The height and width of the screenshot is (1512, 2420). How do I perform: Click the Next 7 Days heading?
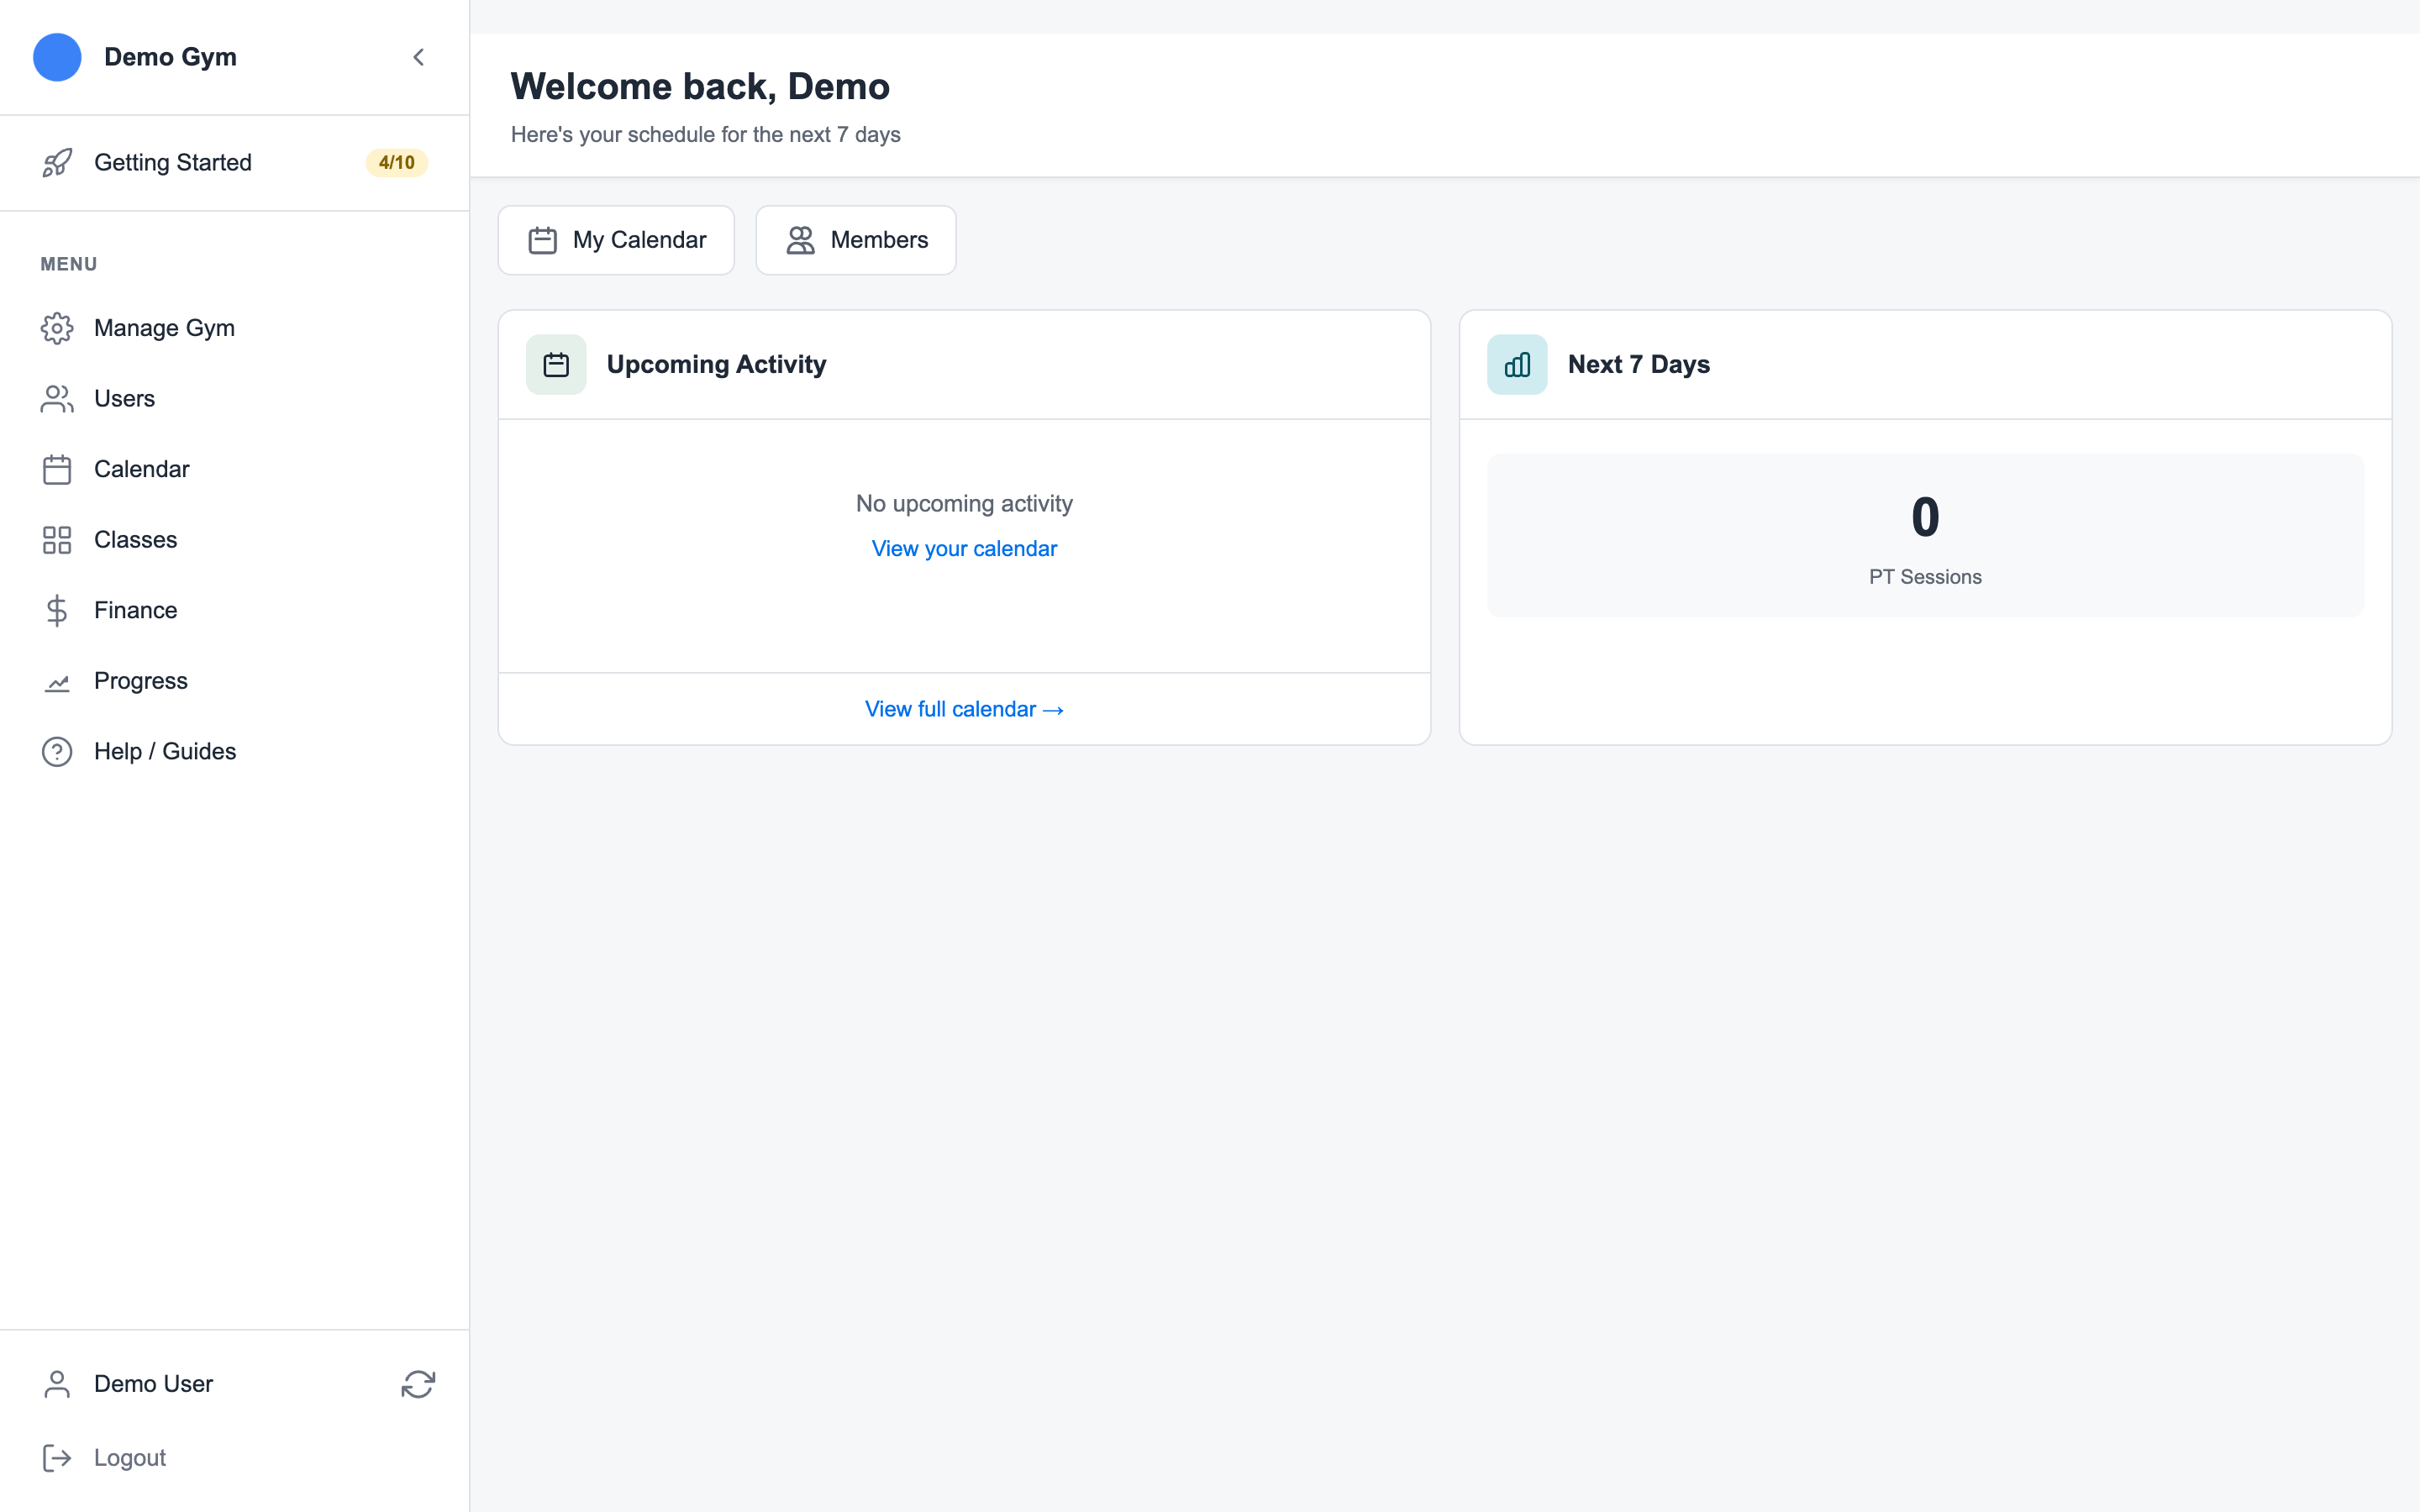[x=1639, y=365]
